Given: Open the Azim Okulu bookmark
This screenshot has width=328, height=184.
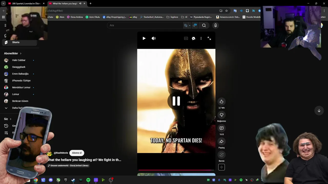Looking at the screenshot, I should 93,17.
